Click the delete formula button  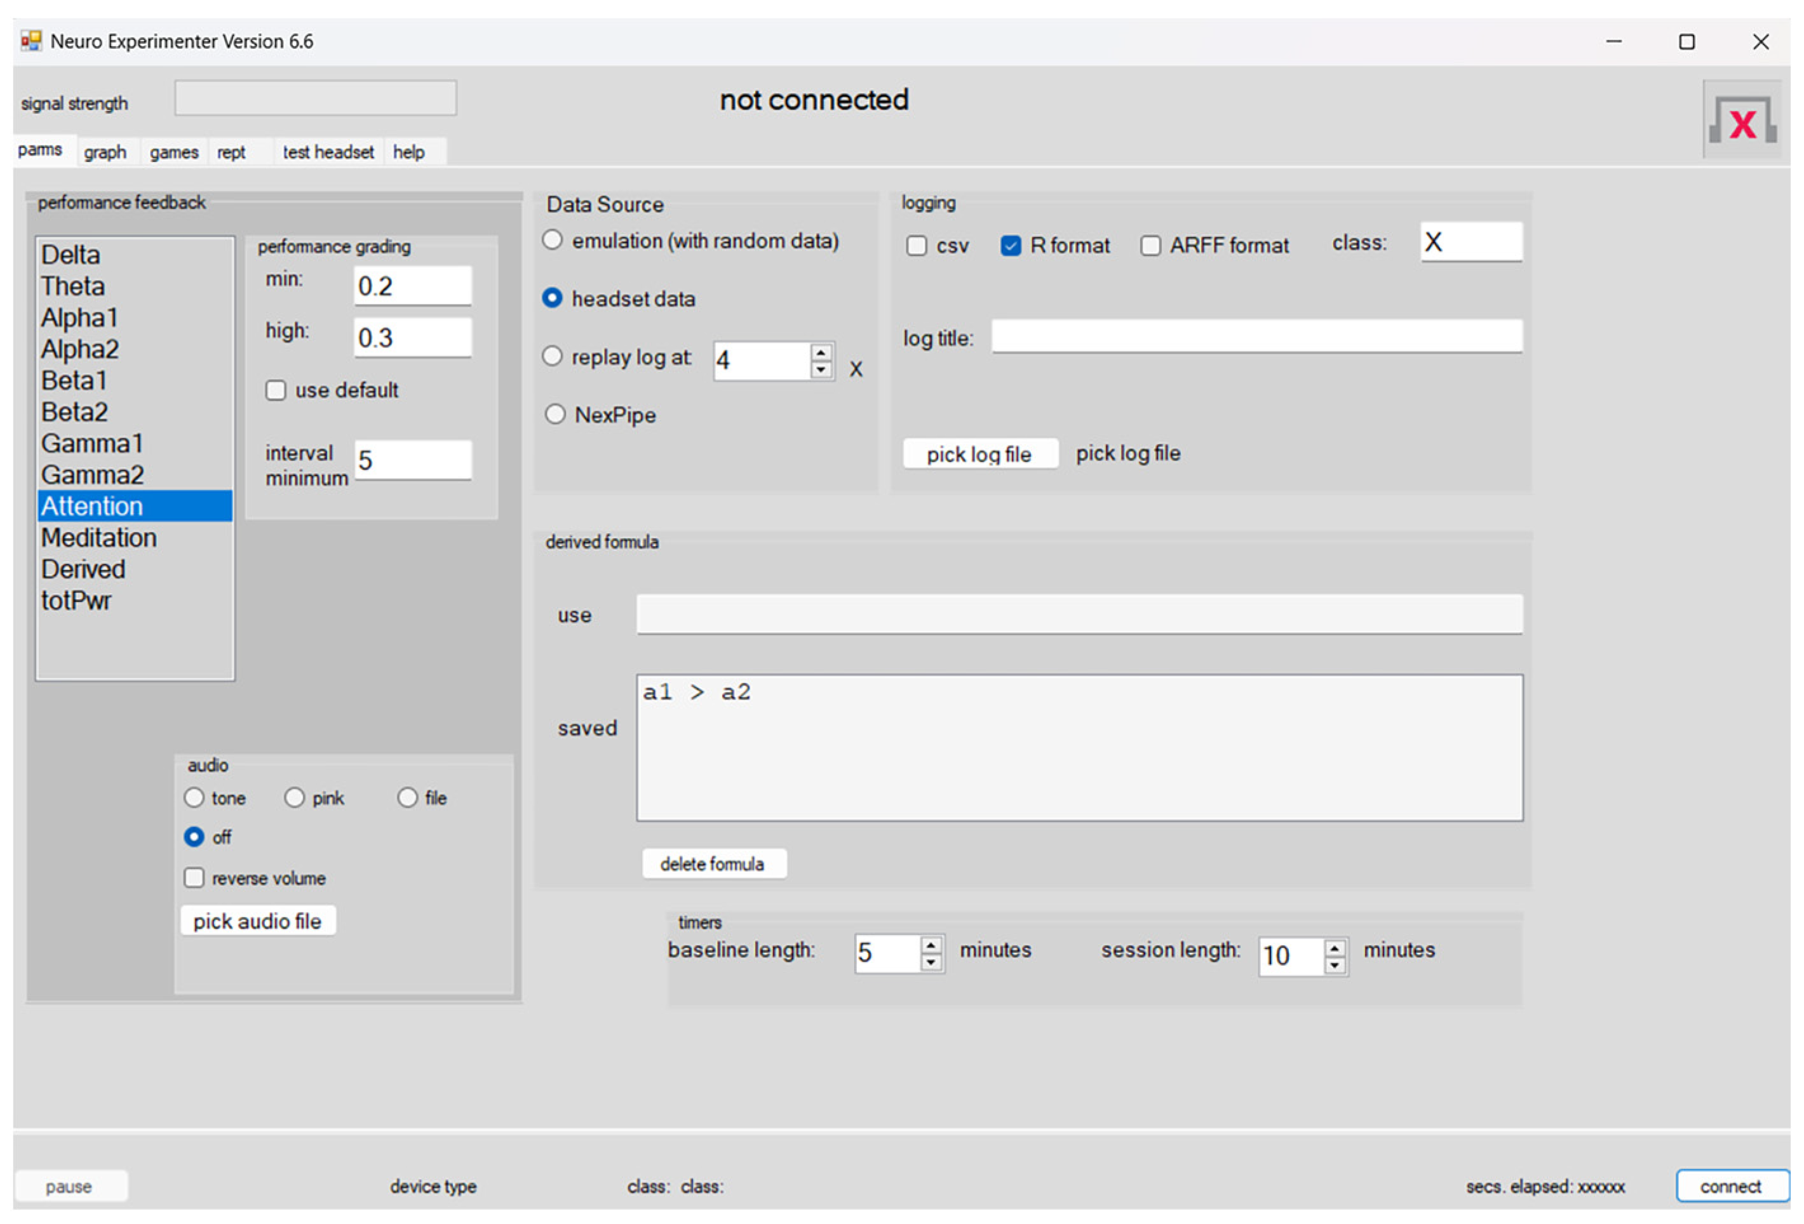pyautogui.click(x=713, y=864)
